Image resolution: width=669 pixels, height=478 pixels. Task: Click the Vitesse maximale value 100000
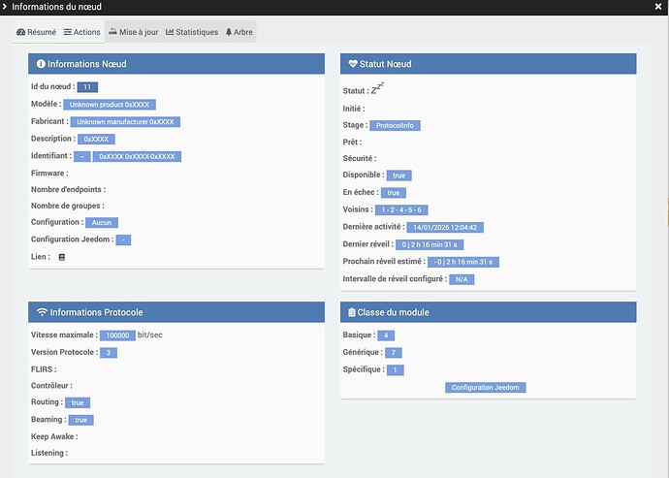click(x=117, y=335)
